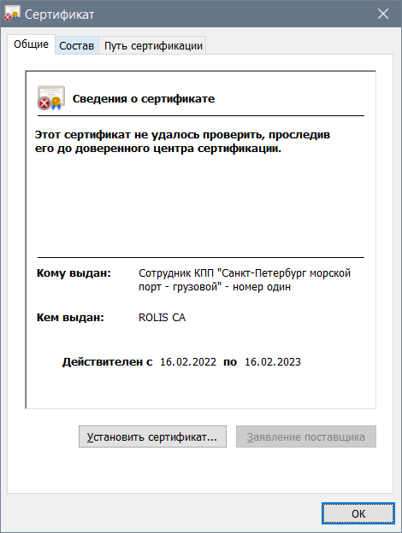The width and height of the screenshot is (402, 533).
Task: Click the certificate icon in title bar
Action: 12,14
